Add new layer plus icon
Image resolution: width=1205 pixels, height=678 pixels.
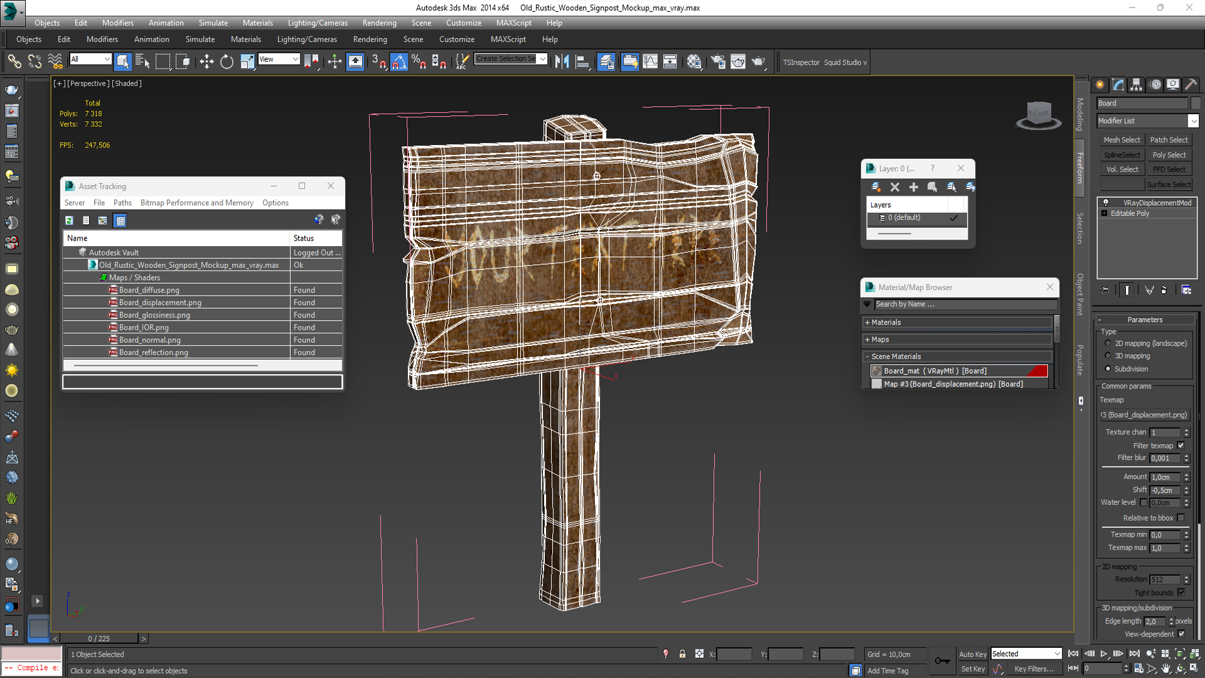tap(914, 187)
